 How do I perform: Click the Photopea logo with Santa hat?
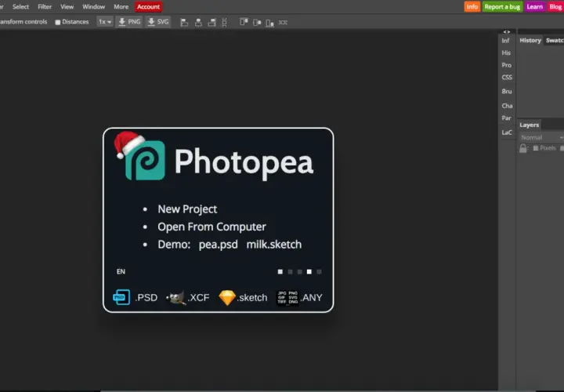pyautogui.click(x=140, y=156)
